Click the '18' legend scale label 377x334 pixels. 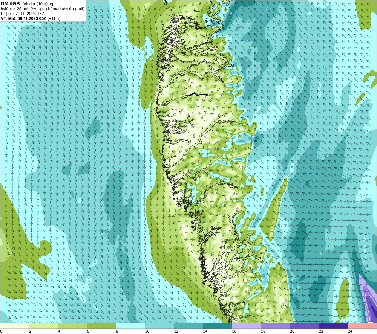click(263, 331)
